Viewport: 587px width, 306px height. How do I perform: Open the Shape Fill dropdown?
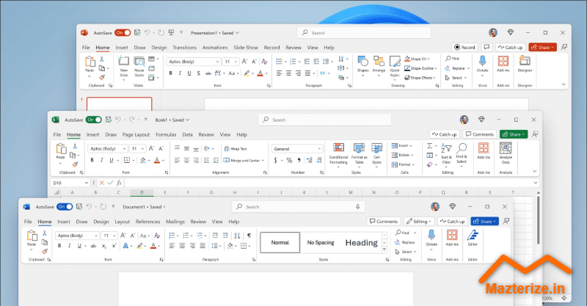coord(429,59)
